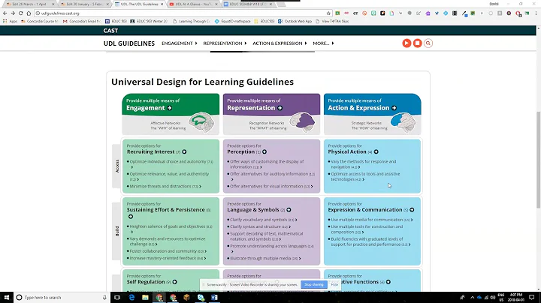Image resolution: width=541 pixels, height=303 pixels.
Task: Open the Concordia Email bookmark
Action: [x=82, y=21]
